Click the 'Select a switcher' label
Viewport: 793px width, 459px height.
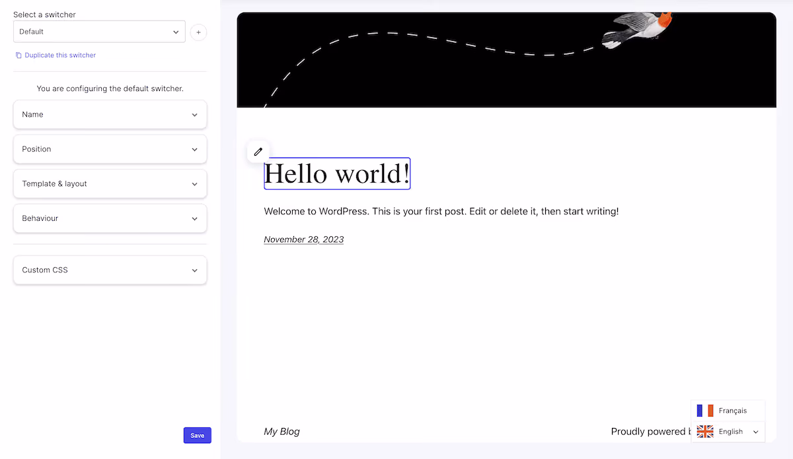44,15
